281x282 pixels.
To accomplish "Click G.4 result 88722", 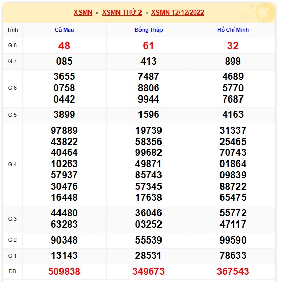I will (x=233, y=186).
